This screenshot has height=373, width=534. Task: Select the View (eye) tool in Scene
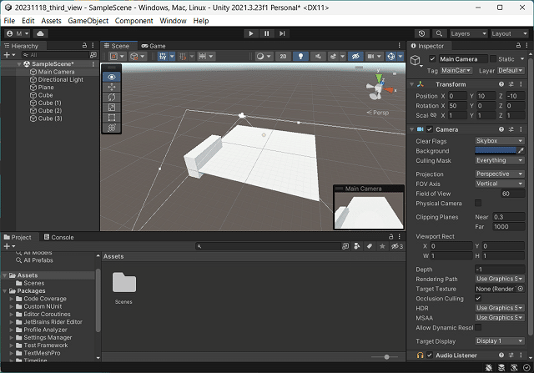[x=111, y=77]
